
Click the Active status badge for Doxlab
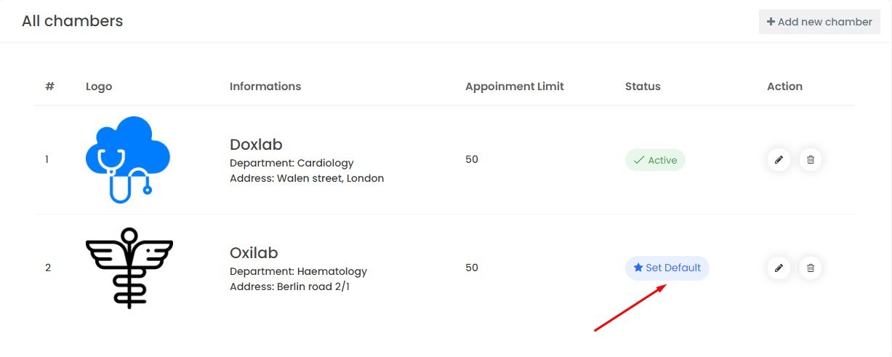[x=655, y=160]
